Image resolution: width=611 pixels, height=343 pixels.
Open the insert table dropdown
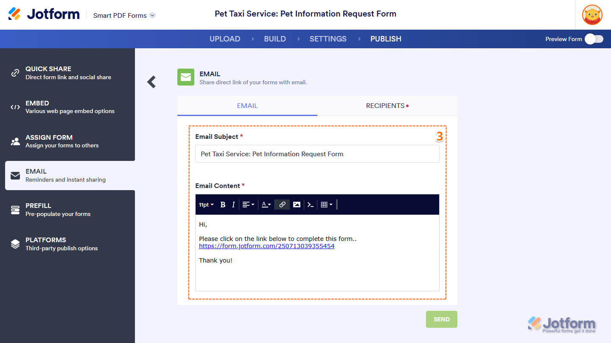click(326, 205)
